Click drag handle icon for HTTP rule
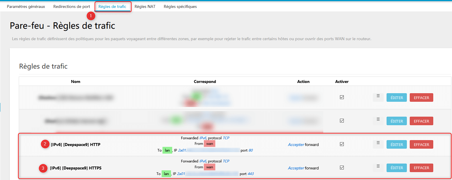452x180 pixels. point(378,143)
